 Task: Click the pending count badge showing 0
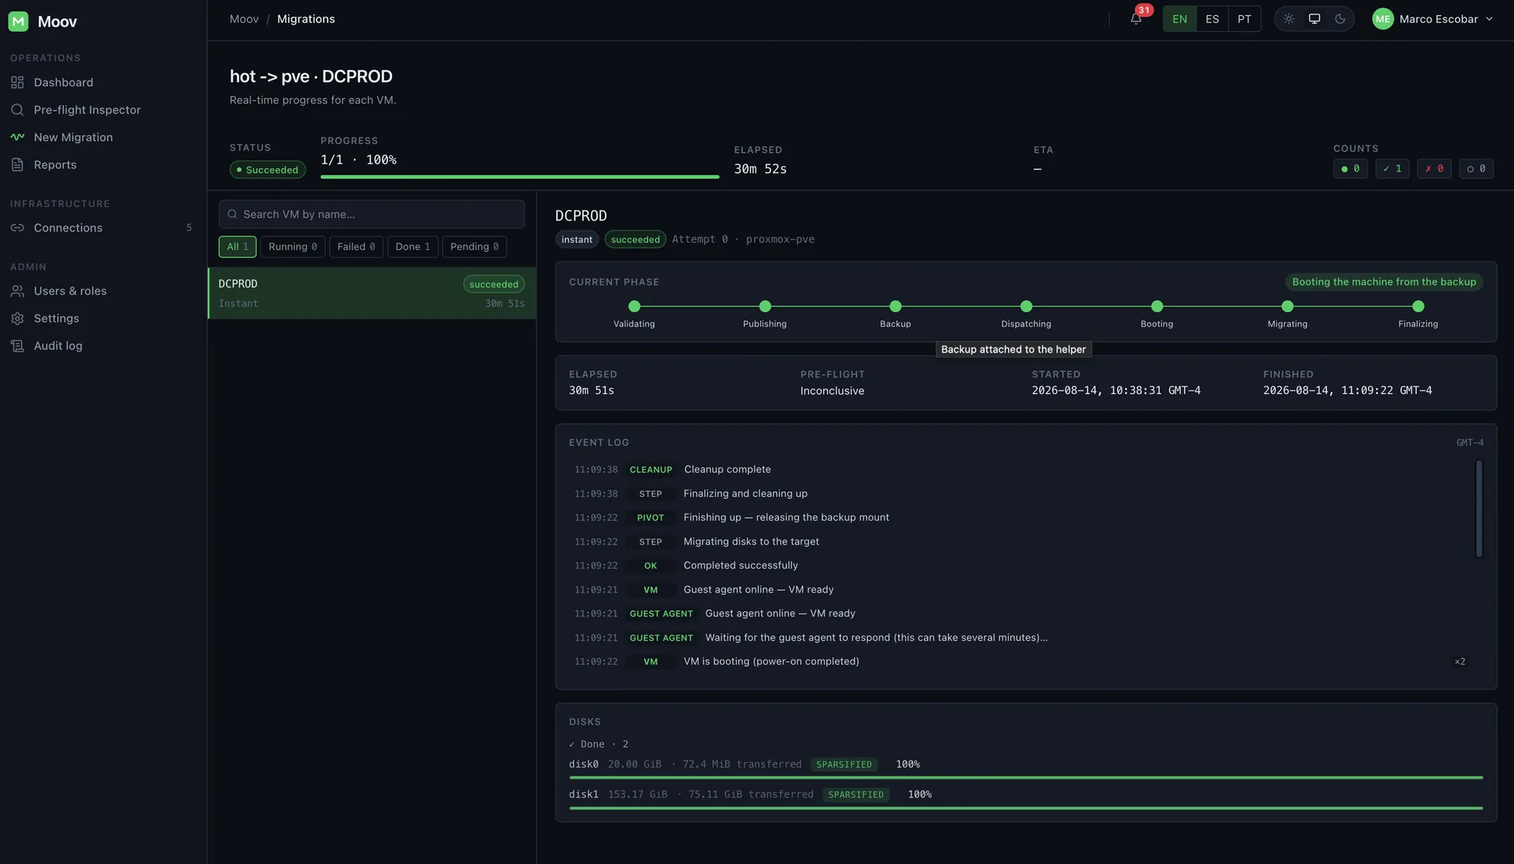1476,169
